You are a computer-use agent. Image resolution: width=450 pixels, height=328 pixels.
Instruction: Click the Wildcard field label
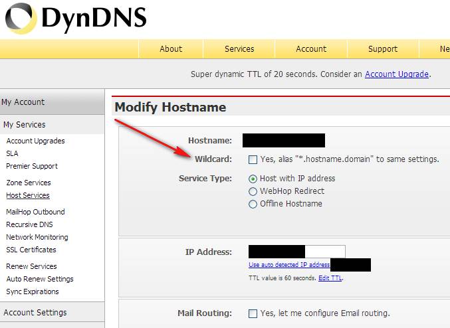[x=213, y=159]
